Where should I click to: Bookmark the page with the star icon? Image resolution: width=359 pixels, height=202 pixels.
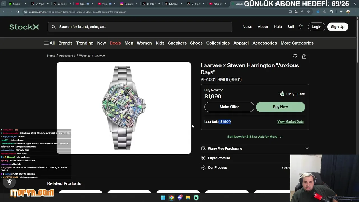click(309, 12)
